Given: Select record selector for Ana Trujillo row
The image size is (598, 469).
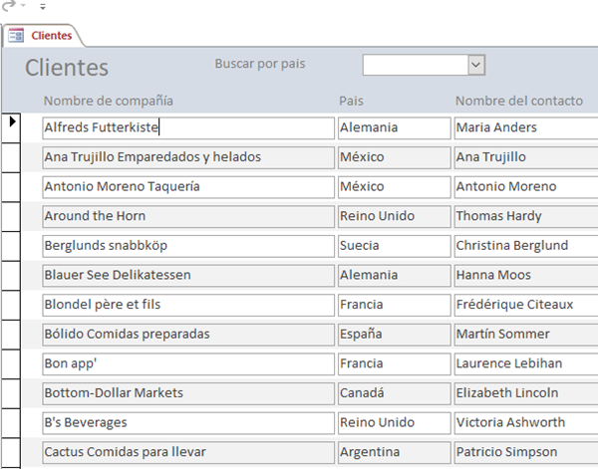Looking at the screenshot, I should click(x=14, y=157).
